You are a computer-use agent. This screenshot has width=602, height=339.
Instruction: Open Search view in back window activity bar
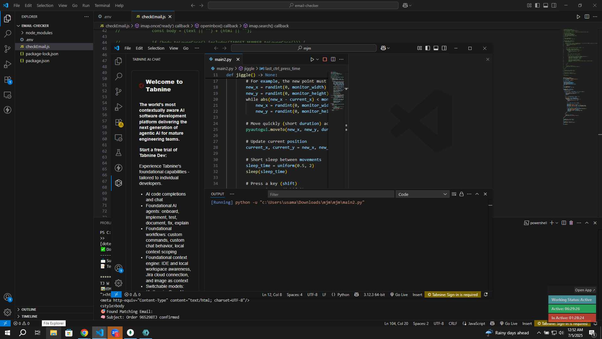pos(8,34)
